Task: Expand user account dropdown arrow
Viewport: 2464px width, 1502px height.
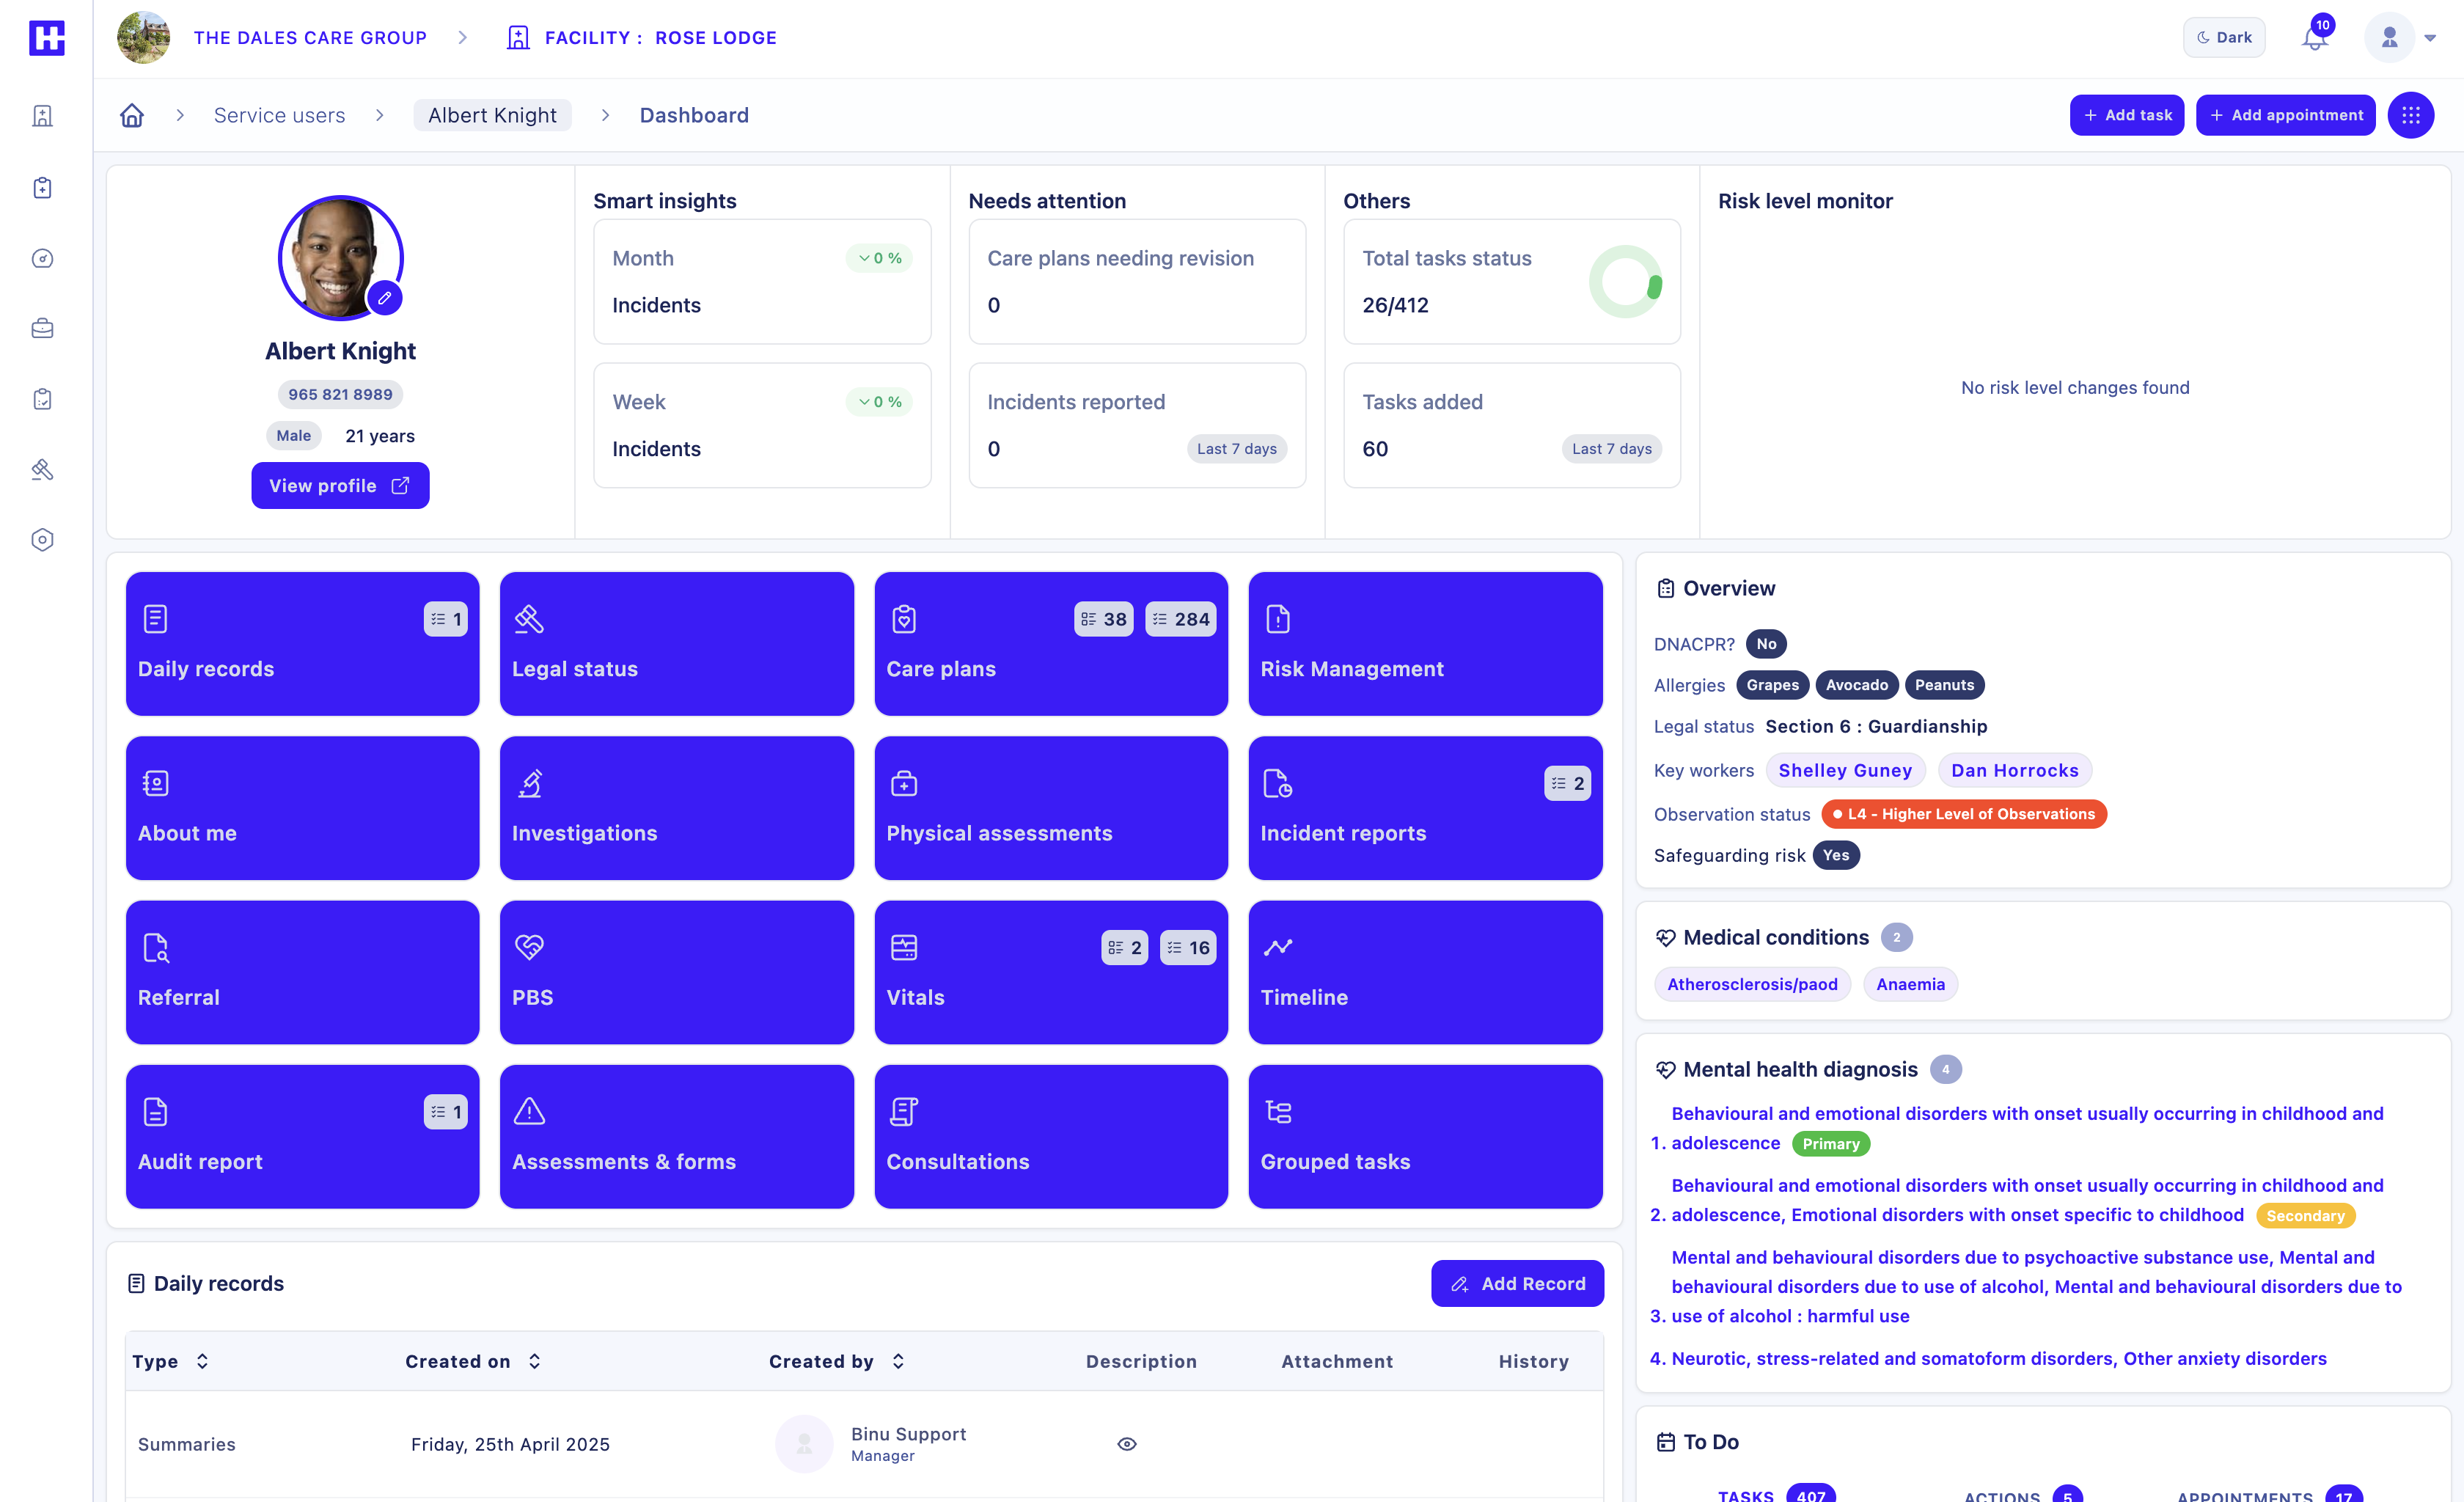Action: (2430, 38)
